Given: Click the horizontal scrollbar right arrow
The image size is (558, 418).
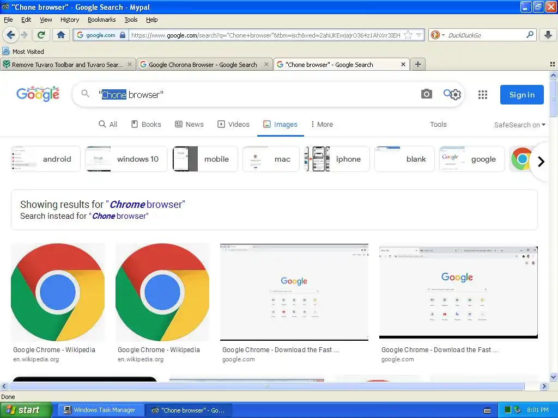Looking at the screenshot, I should pos(544,386).
